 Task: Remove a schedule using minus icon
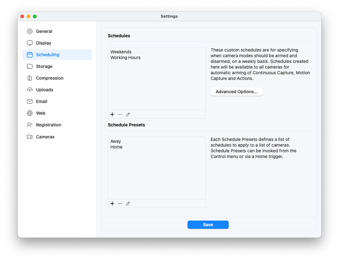120,114
